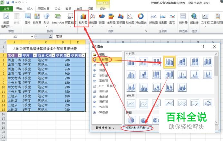This screenshot has height=141, width=223.
Task: Click chart gallery scrollbar up arrow
Action: [x=216, y=54]
